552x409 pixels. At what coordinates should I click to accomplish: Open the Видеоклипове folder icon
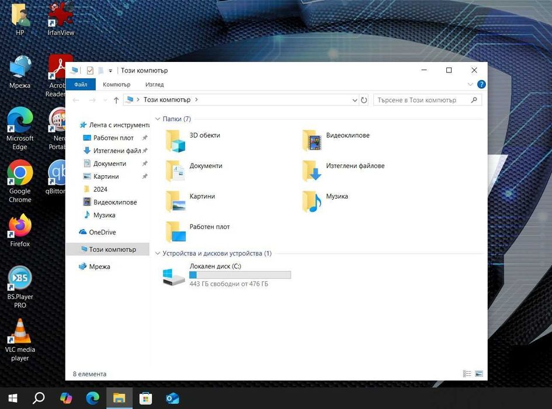pyautogui.click(x=313, y=141)
